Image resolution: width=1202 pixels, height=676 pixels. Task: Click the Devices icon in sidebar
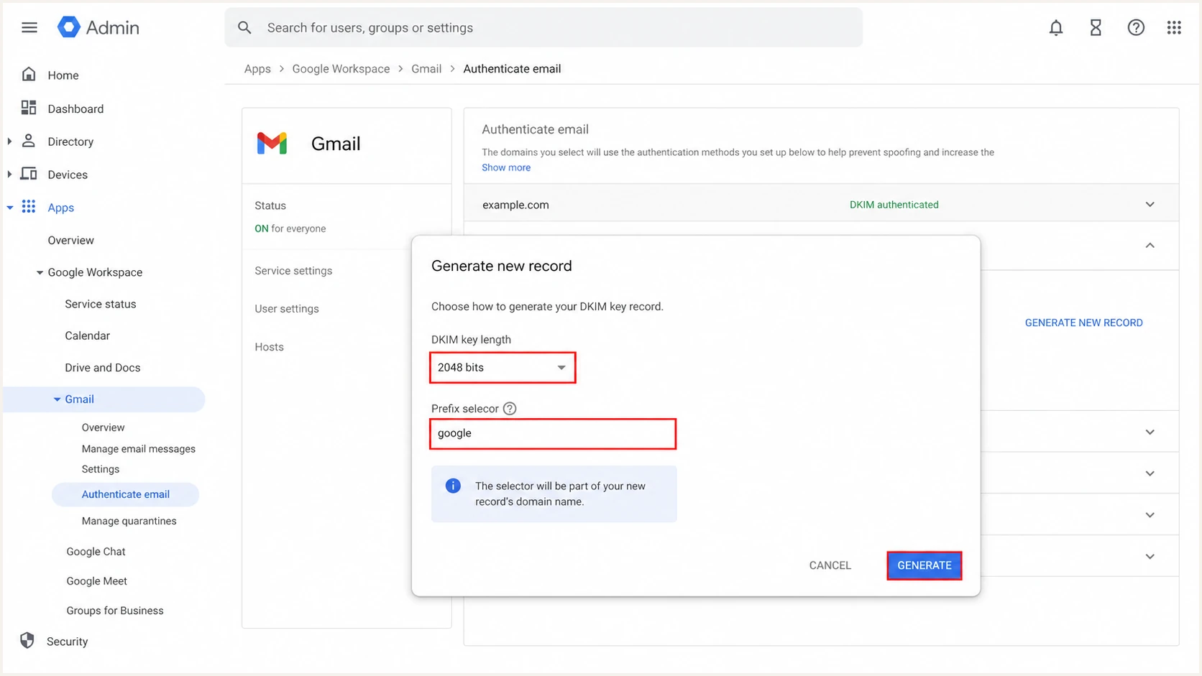[x=29, y=174]
